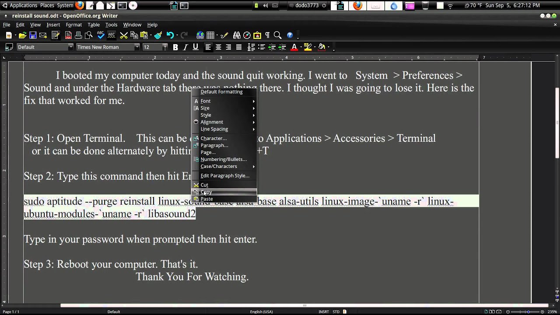
Task: Toggle bullets on/off
Action: [261, 47]
